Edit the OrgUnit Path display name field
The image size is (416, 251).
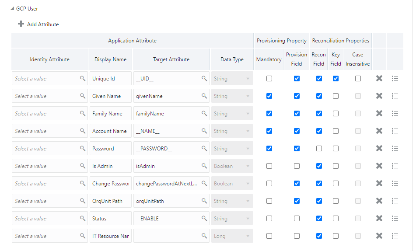(110, 201)
